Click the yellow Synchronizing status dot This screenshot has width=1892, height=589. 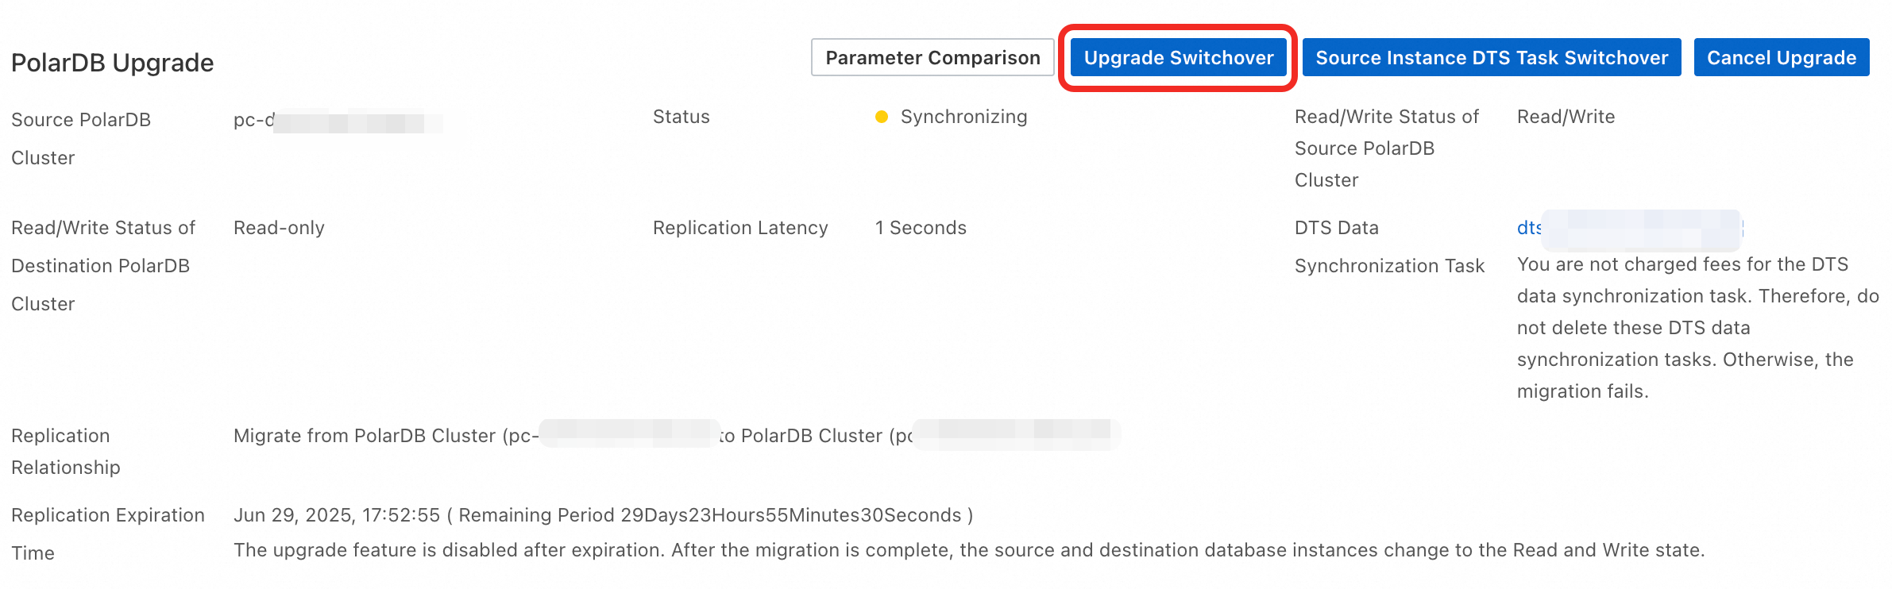pyautogui.click(x=881, y=117)
